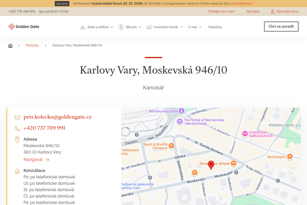This screenshot has height=205, width=307.
Task: Click the unlabeled orange restaurant marker above Moskevská
Action: [x=195, y=173]
